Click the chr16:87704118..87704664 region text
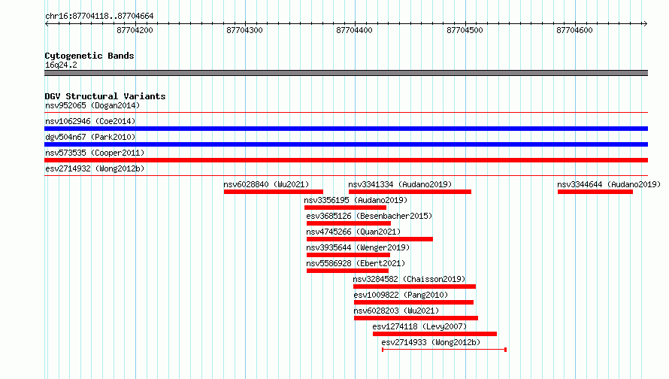Screen dimensions: 669x379 (x=99, y=16)
